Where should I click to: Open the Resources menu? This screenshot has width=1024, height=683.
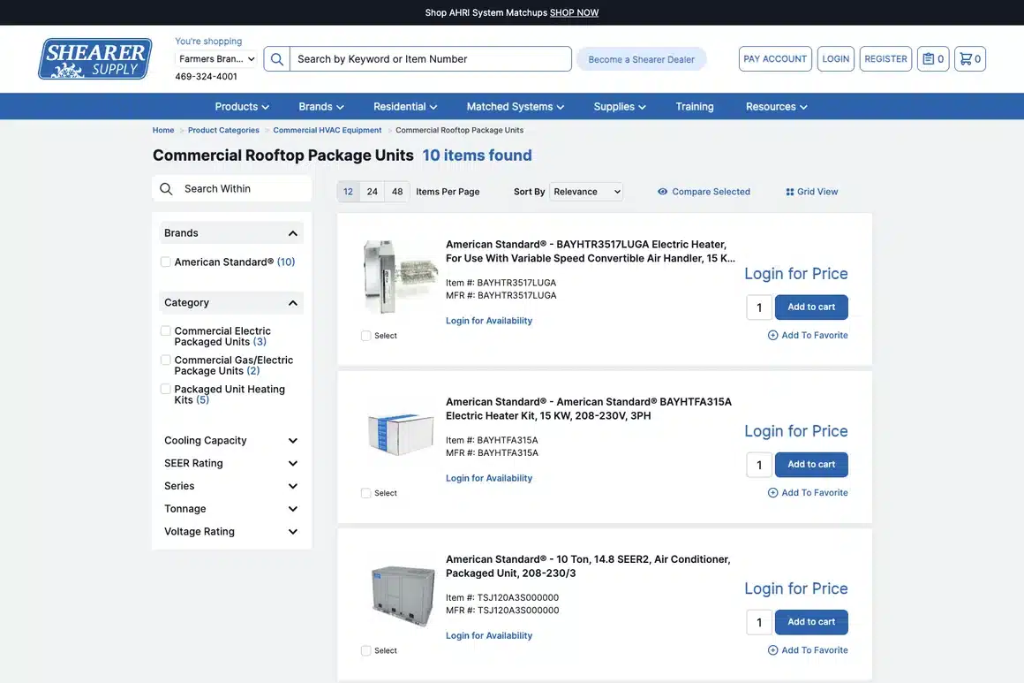777,107
